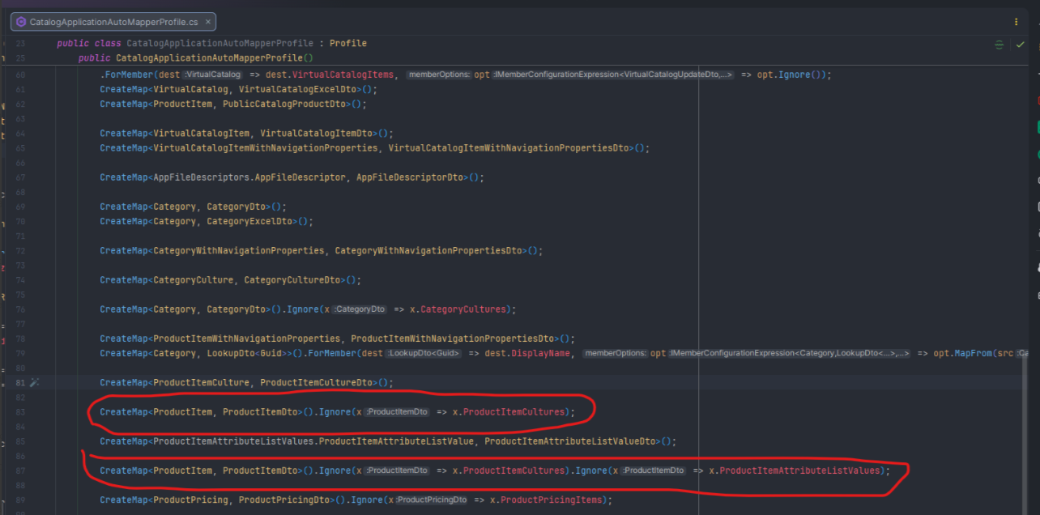This screenshot has height=515, width=1040.
Task: Click the ProductPricingItems property on line 89
Action: (551, 500)
